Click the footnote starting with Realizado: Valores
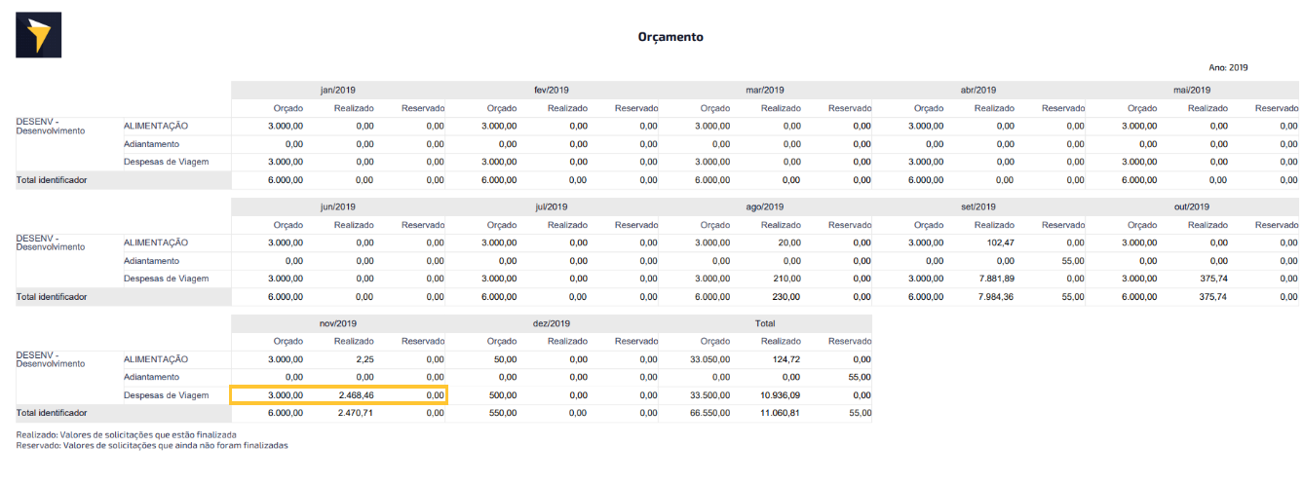The width and height of the screenshot is (1303, 484). [x=127, y=434]
